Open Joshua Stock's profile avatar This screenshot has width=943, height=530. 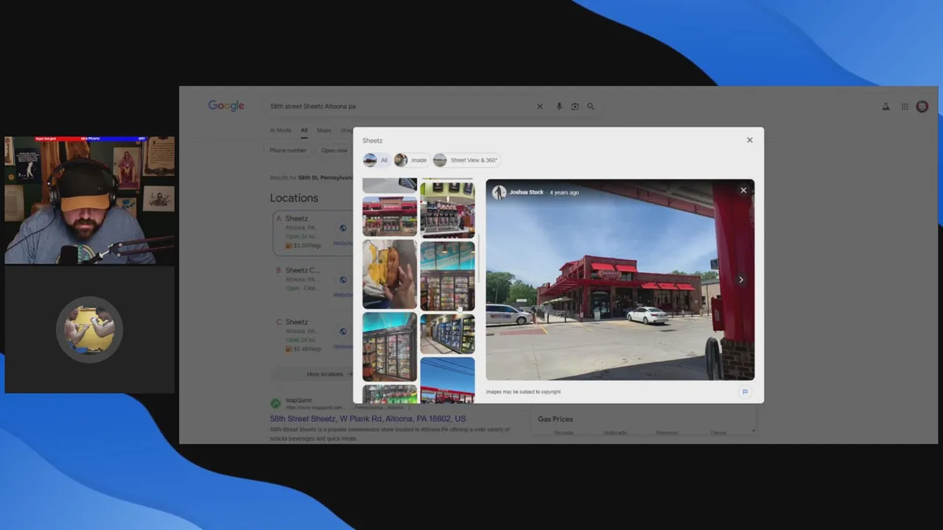499,192
